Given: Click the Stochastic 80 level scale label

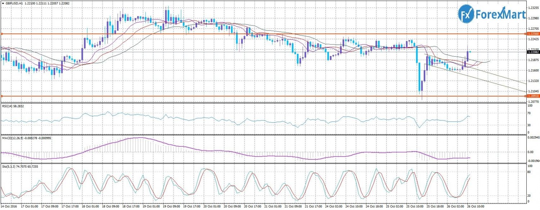Looking at the screenshot, I should pos(530,172).
